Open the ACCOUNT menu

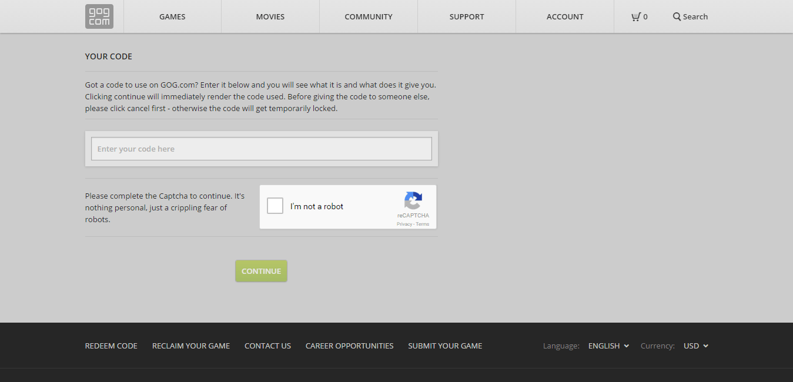pos(565,16)
